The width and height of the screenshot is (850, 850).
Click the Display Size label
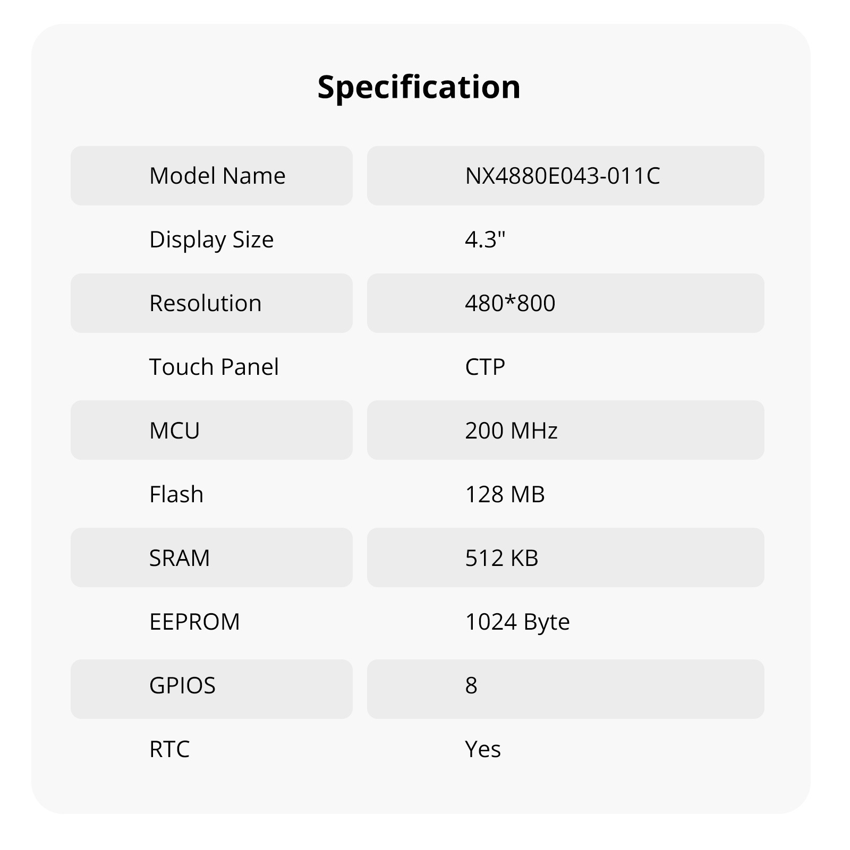[211, 239]
